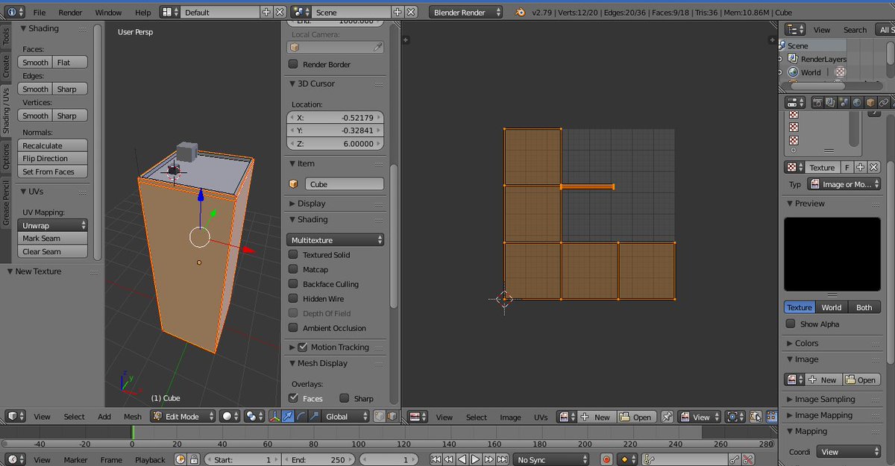Uncheck the Faces overlay checkbox

[x=293, y=398]
